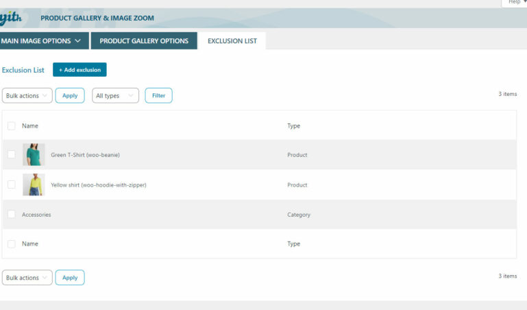
Task: Switch to Product Gallery Options tab
Action: pos(144,41)
